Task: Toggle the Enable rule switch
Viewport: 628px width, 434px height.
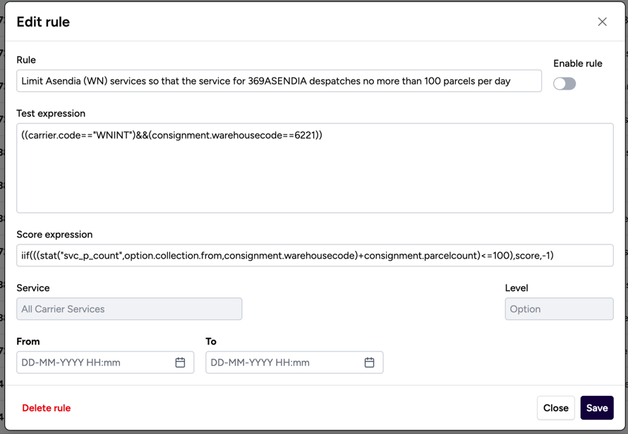Action: point(564,84)
